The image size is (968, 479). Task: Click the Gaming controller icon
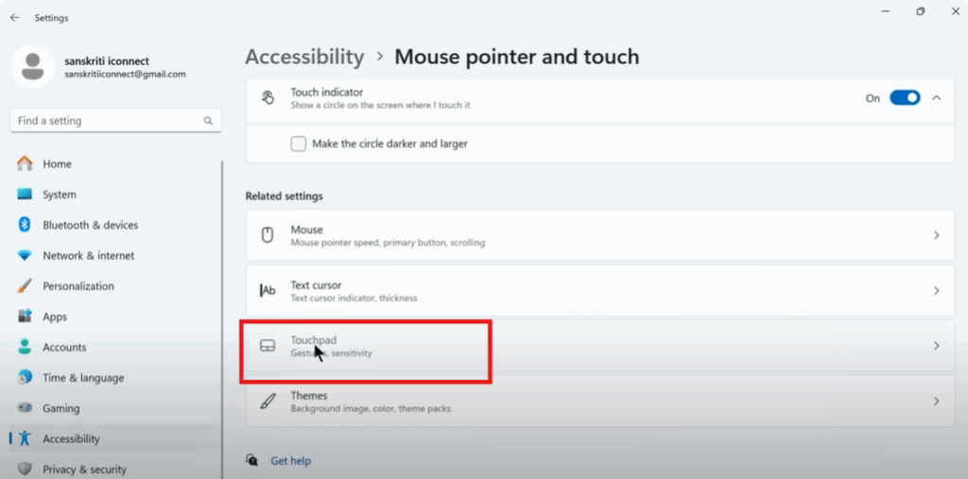(25, 408)
